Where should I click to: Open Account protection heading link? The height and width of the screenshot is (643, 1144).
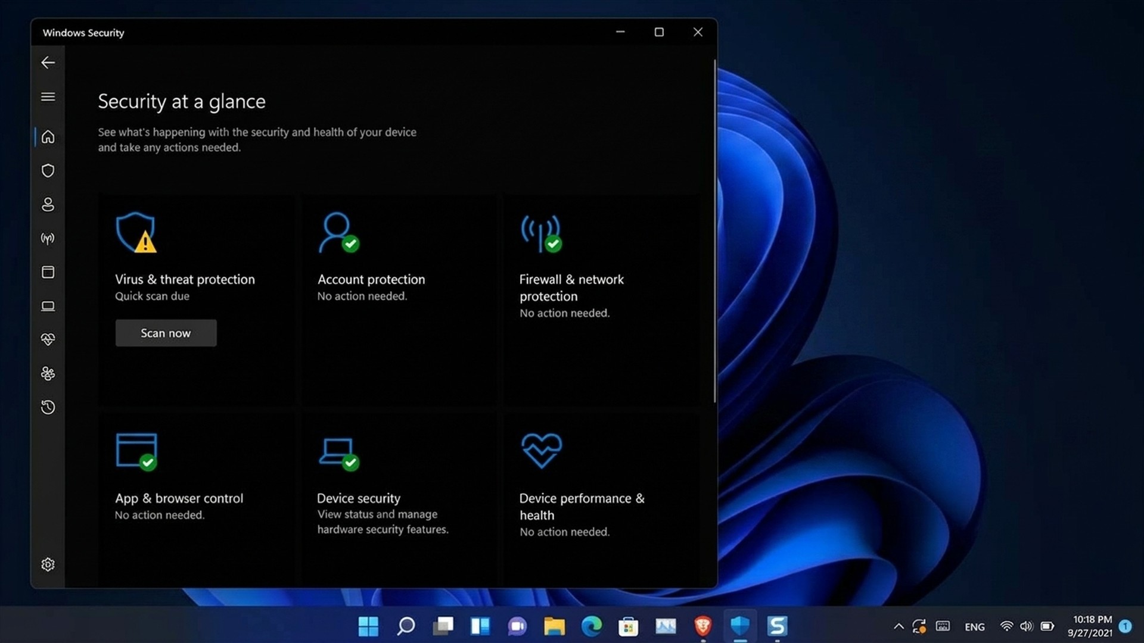coord(371,280)
